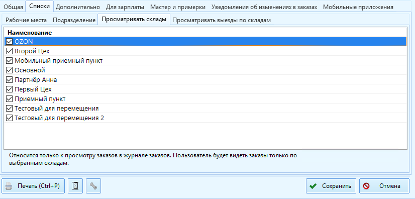Uncheck the Основной warehouse checkbox

click(9, 70)
